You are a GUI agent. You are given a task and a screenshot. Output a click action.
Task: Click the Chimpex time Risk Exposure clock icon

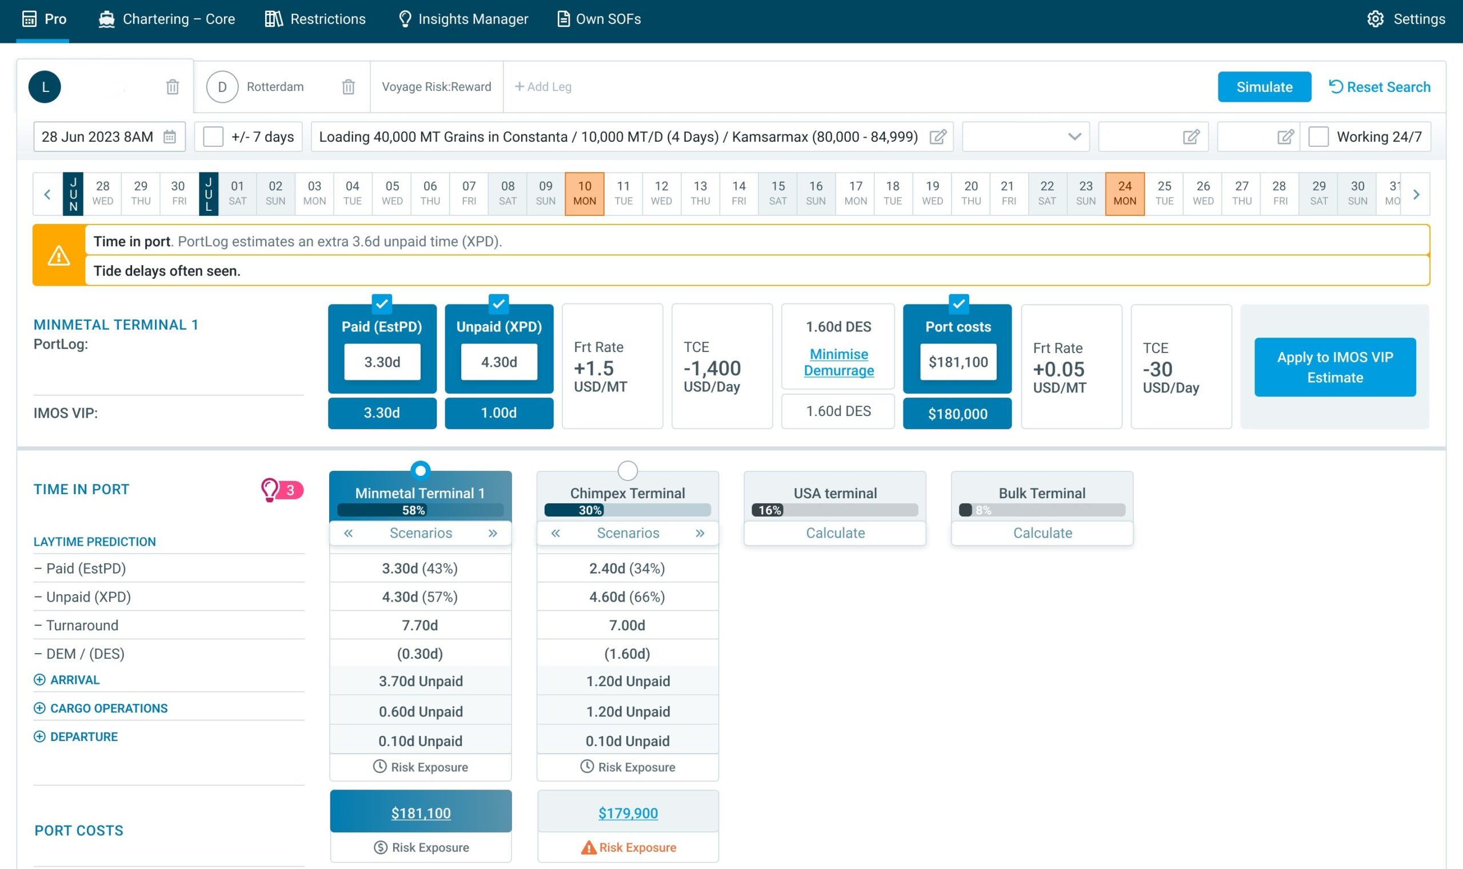pos(587,767)
